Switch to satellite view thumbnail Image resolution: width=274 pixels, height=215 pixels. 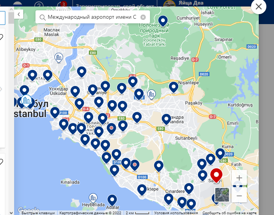click(222, 195)
